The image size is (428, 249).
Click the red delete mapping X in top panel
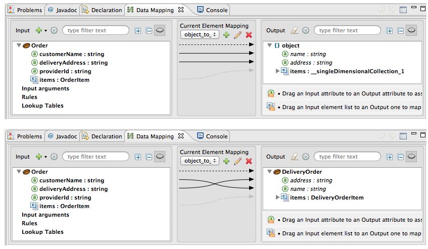(249, 34)
